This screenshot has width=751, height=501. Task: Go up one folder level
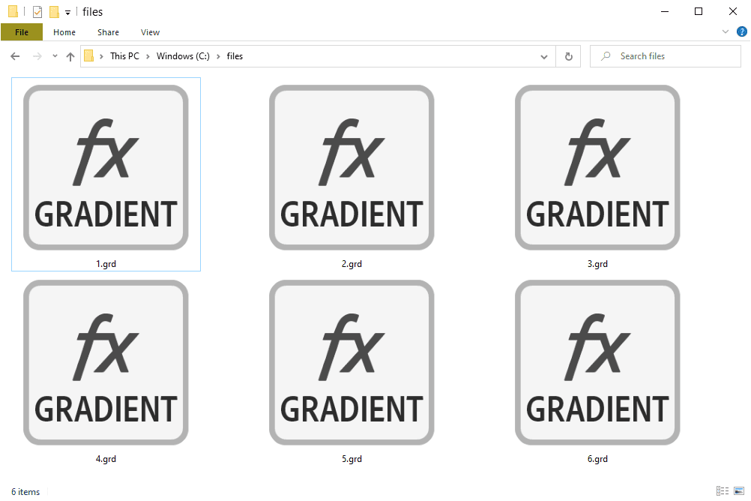point(70,56)
